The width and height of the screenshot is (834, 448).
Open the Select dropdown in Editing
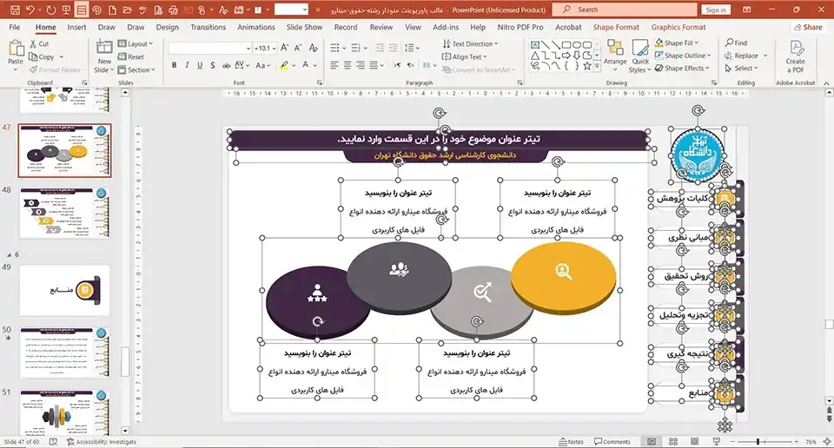coord(741,68)
